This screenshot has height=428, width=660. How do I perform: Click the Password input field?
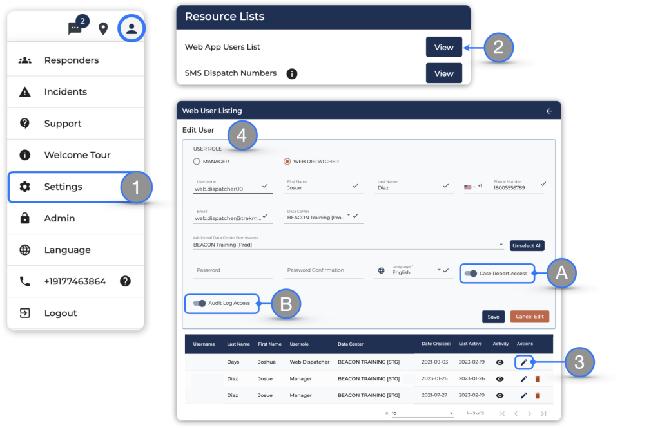tap(233, 271)
